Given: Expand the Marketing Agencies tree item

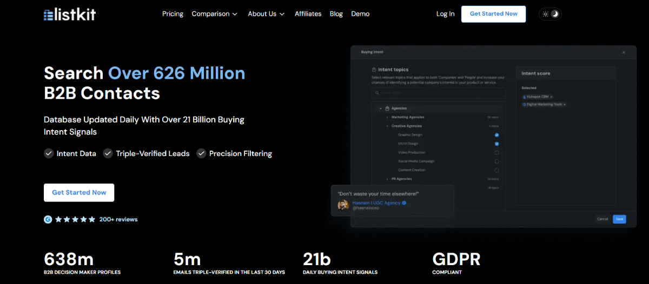Looking at the screenshot, I should pos(387,117).
